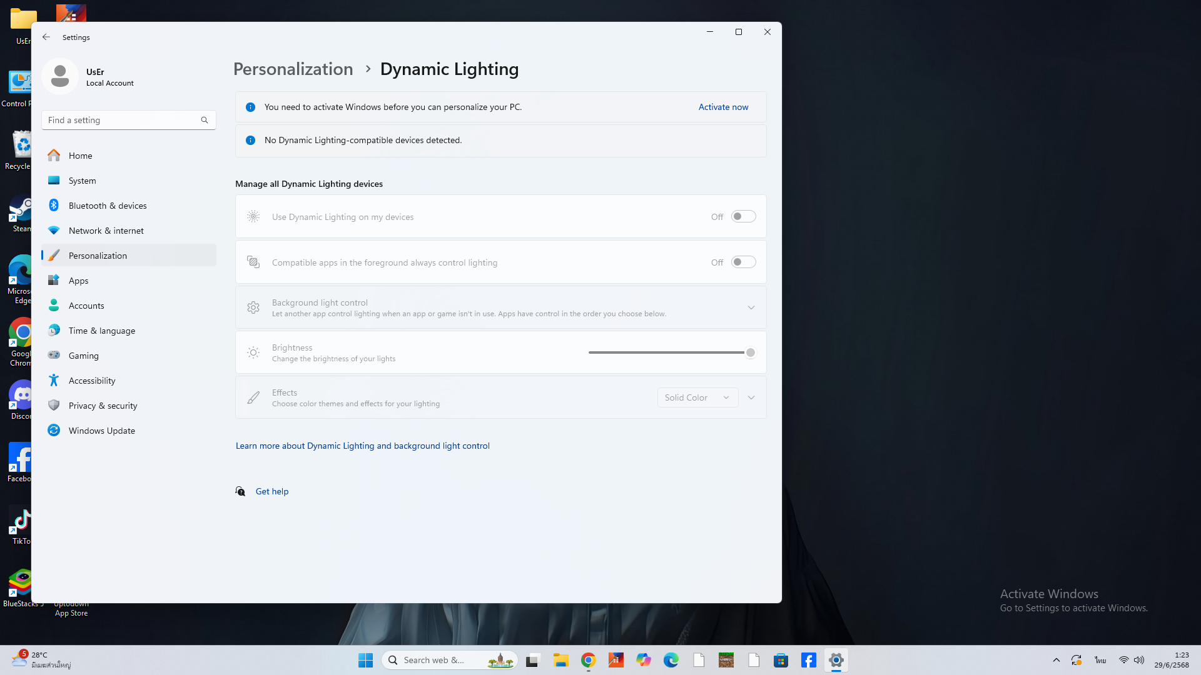The image size is (1201, 675).
Task: Go back using the Settings back arrow
Action: point(46,37)
